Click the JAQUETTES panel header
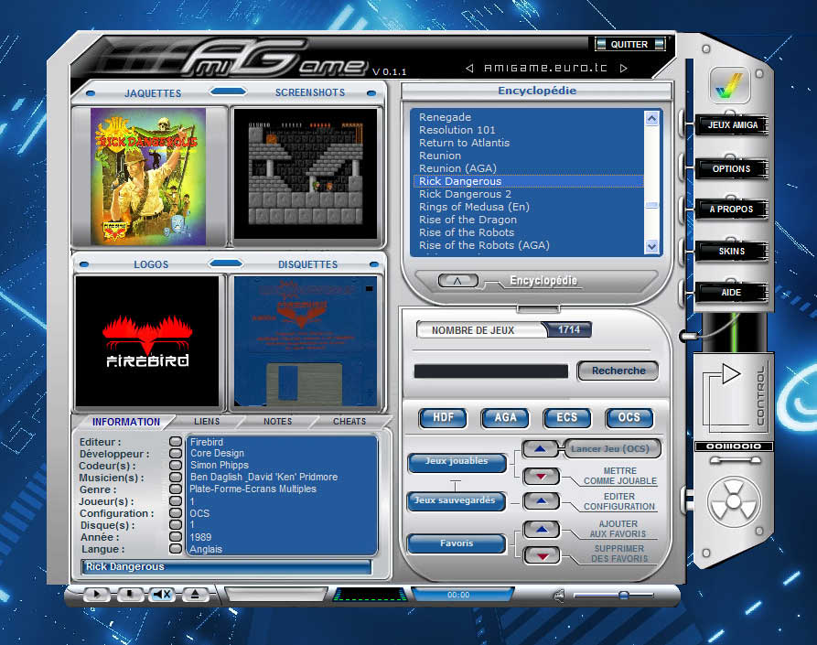Image resolution: width=817 pixels, height=645 pixels. [153, 93]
